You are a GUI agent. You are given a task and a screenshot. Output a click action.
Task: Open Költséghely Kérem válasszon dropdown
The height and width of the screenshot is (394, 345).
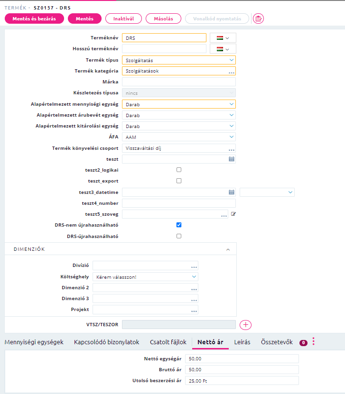(x=145, y=277)
